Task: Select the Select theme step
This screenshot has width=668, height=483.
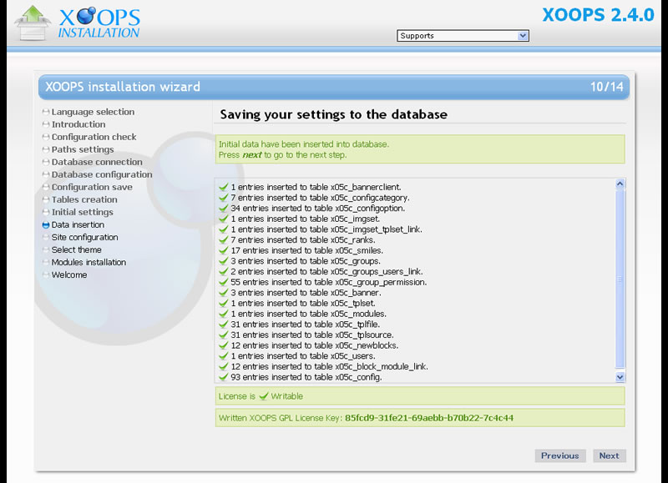Action: tap(76, 249)
